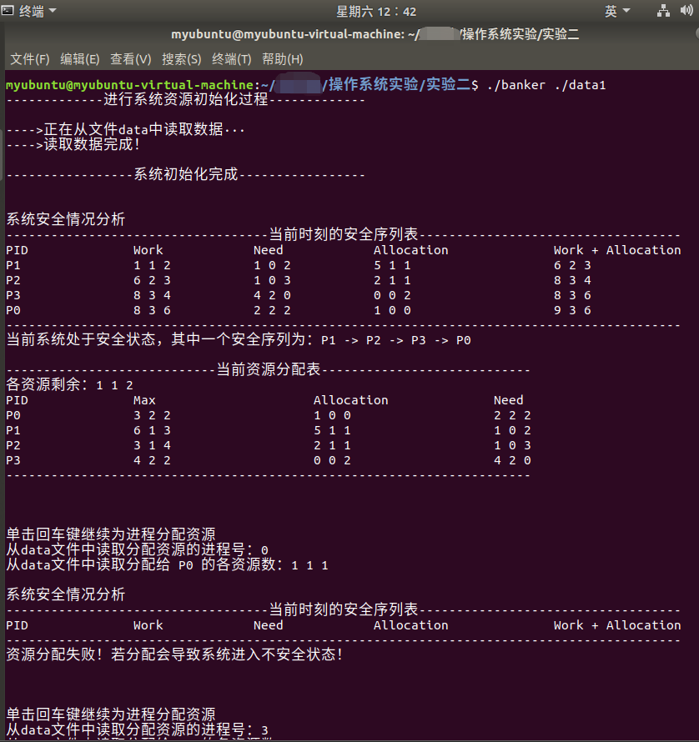Click the 当前资源分配表 heading
This screenshot has height=742, width=699.
click(269, 369)
